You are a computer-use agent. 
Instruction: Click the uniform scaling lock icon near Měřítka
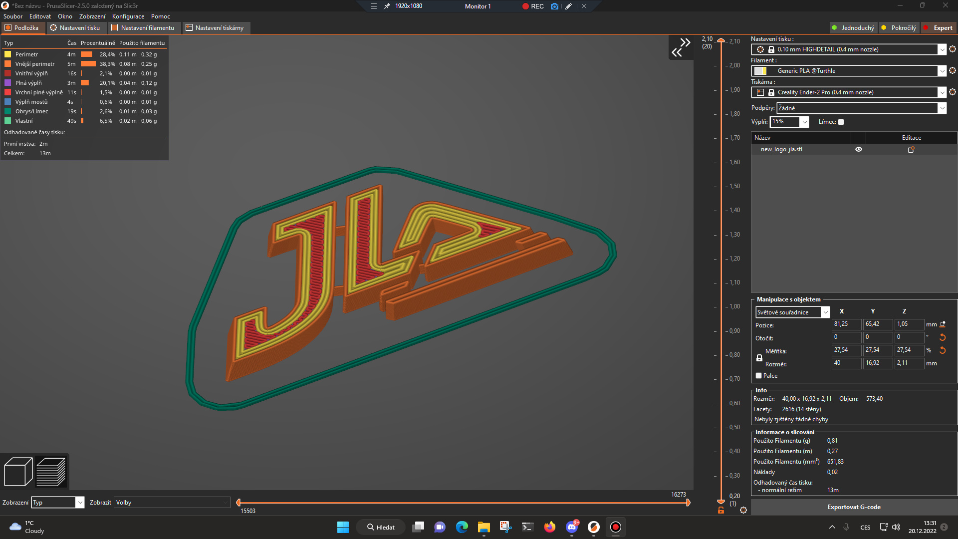point(759,357)
